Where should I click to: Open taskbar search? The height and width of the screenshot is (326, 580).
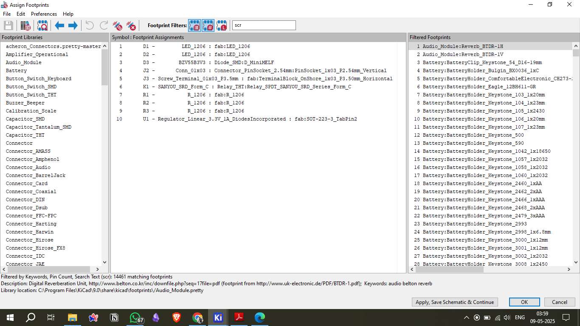tap(31, 318)
